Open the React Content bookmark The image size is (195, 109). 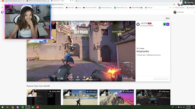pos(121,8)
